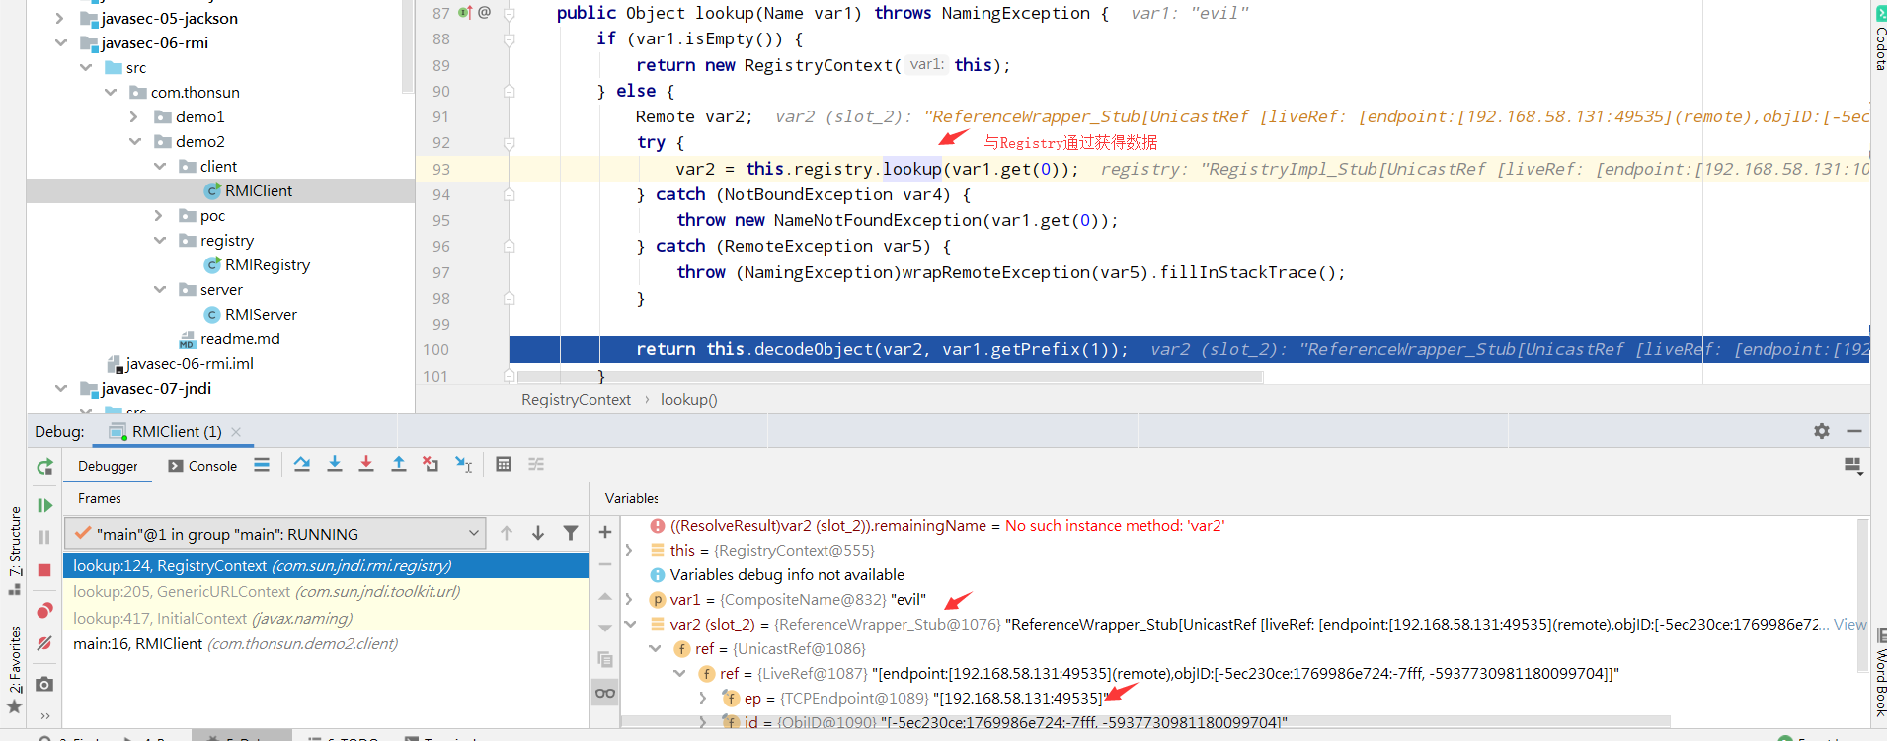Expand javasec-05-jackson project folder

point(59,18)
